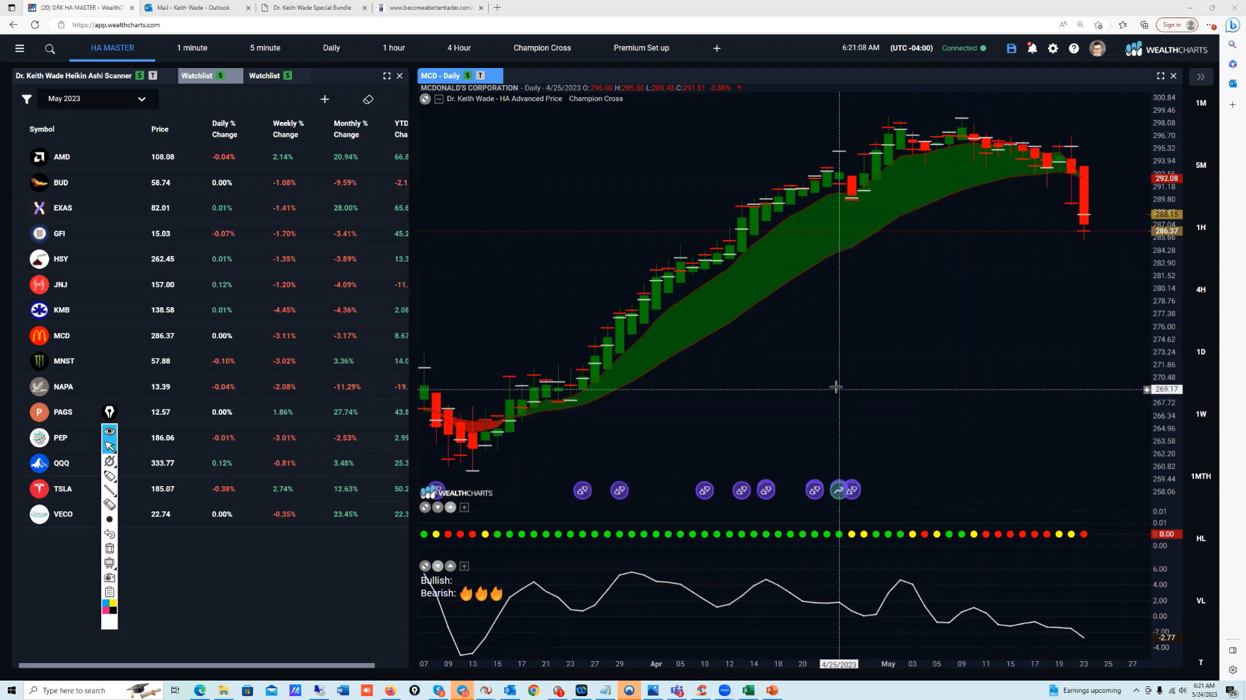
Task: Open the clipboard notes tool
Action: [x=109, y=592]
